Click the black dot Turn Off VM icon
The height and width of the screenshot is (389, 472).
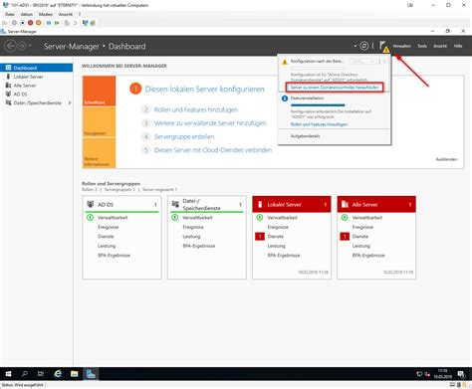(x=22, y=23)
